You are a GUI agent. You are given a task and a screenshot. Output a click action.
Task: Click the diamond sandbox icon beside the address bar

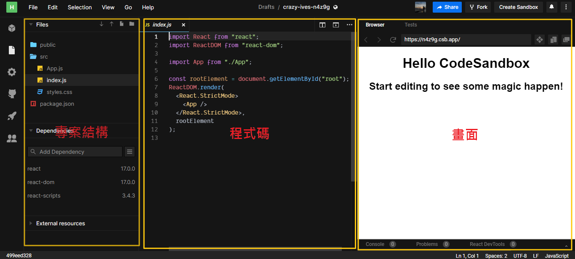pyautogui.click(x=540, y=40)
